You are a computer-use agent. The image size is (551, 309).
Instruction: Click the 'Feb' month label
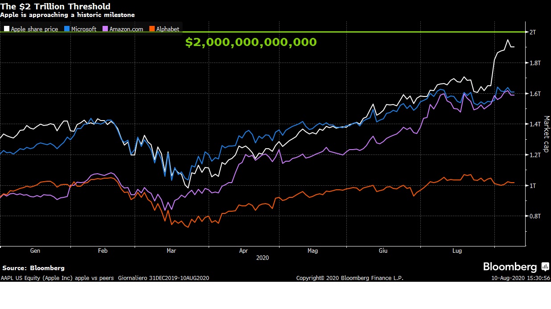pyautogui.click(x=103, y=251)
